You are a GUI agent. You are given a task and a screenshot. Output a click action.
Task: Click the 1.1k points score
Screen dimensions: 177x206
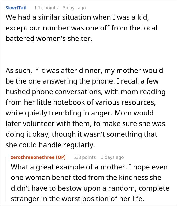pyautogui.click(x=46, y=8)
